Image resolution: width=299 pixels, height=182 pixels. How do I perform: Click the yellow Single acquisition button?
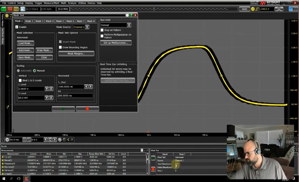click(x=16, y=9)
